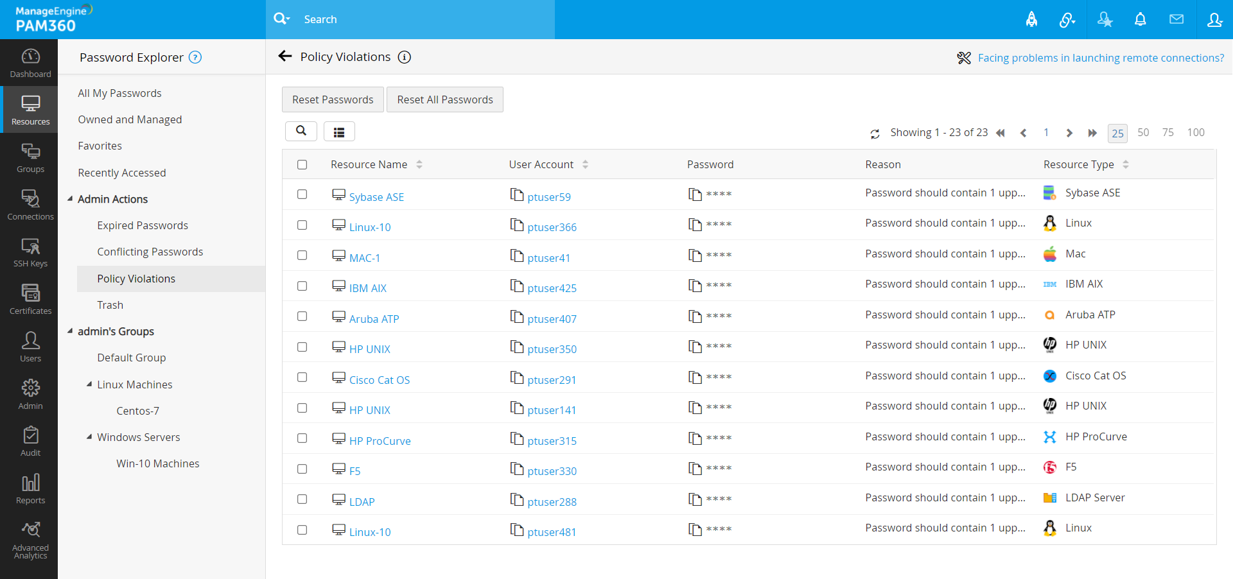Copy the ptuser59 account name
This screenshot has height=579, width=1233.
516,194
